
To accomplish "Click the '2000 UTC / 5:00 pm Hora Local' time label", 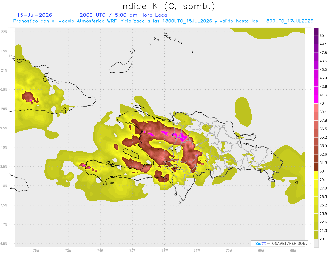I will pyautogui.click(x=124, y=15).
